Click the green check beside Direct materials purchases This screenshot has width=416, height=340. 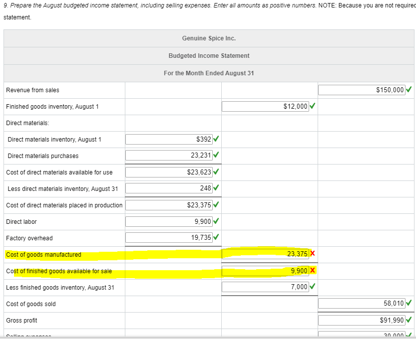216,155
